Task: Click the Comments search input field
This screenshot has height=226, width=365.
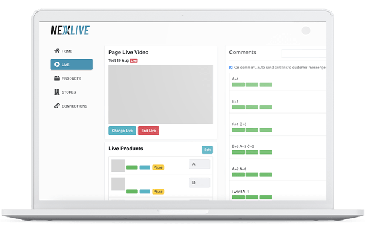Action: pos(303,53)
